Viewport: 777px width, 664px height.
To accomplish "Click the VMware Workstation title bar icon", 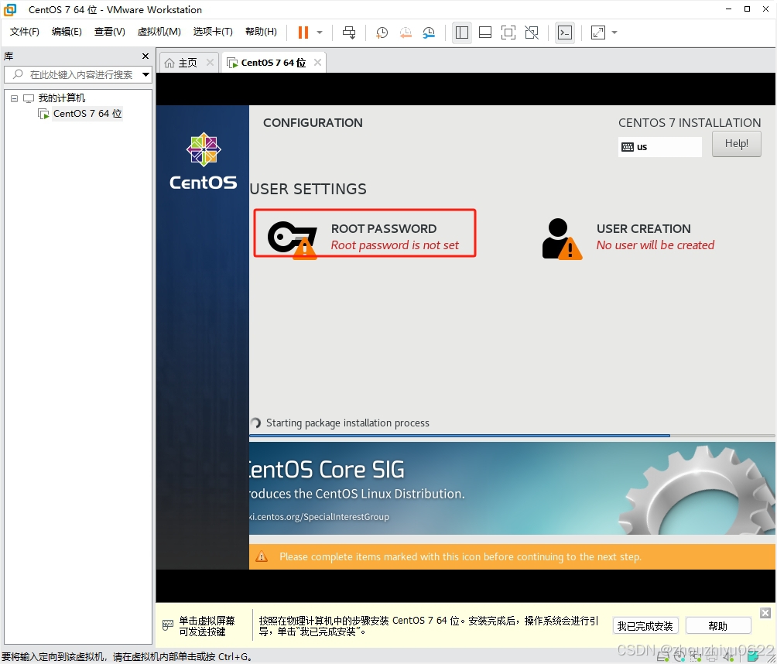I will coord(10,9).
